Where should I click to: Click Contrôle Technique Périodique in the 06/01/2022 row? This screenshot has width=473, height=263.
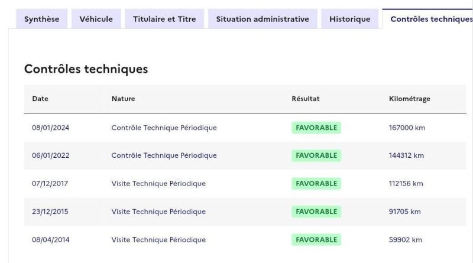coord(164,155)
